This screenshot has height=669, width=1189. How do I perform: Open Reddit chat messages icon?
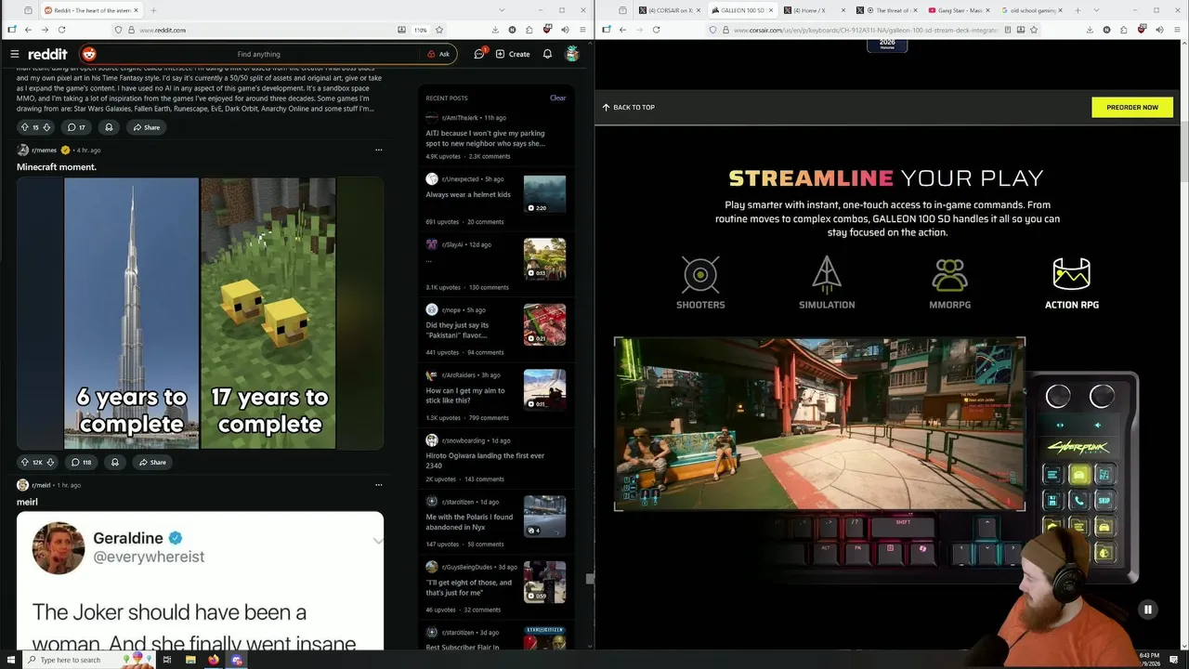coord(479,54)
